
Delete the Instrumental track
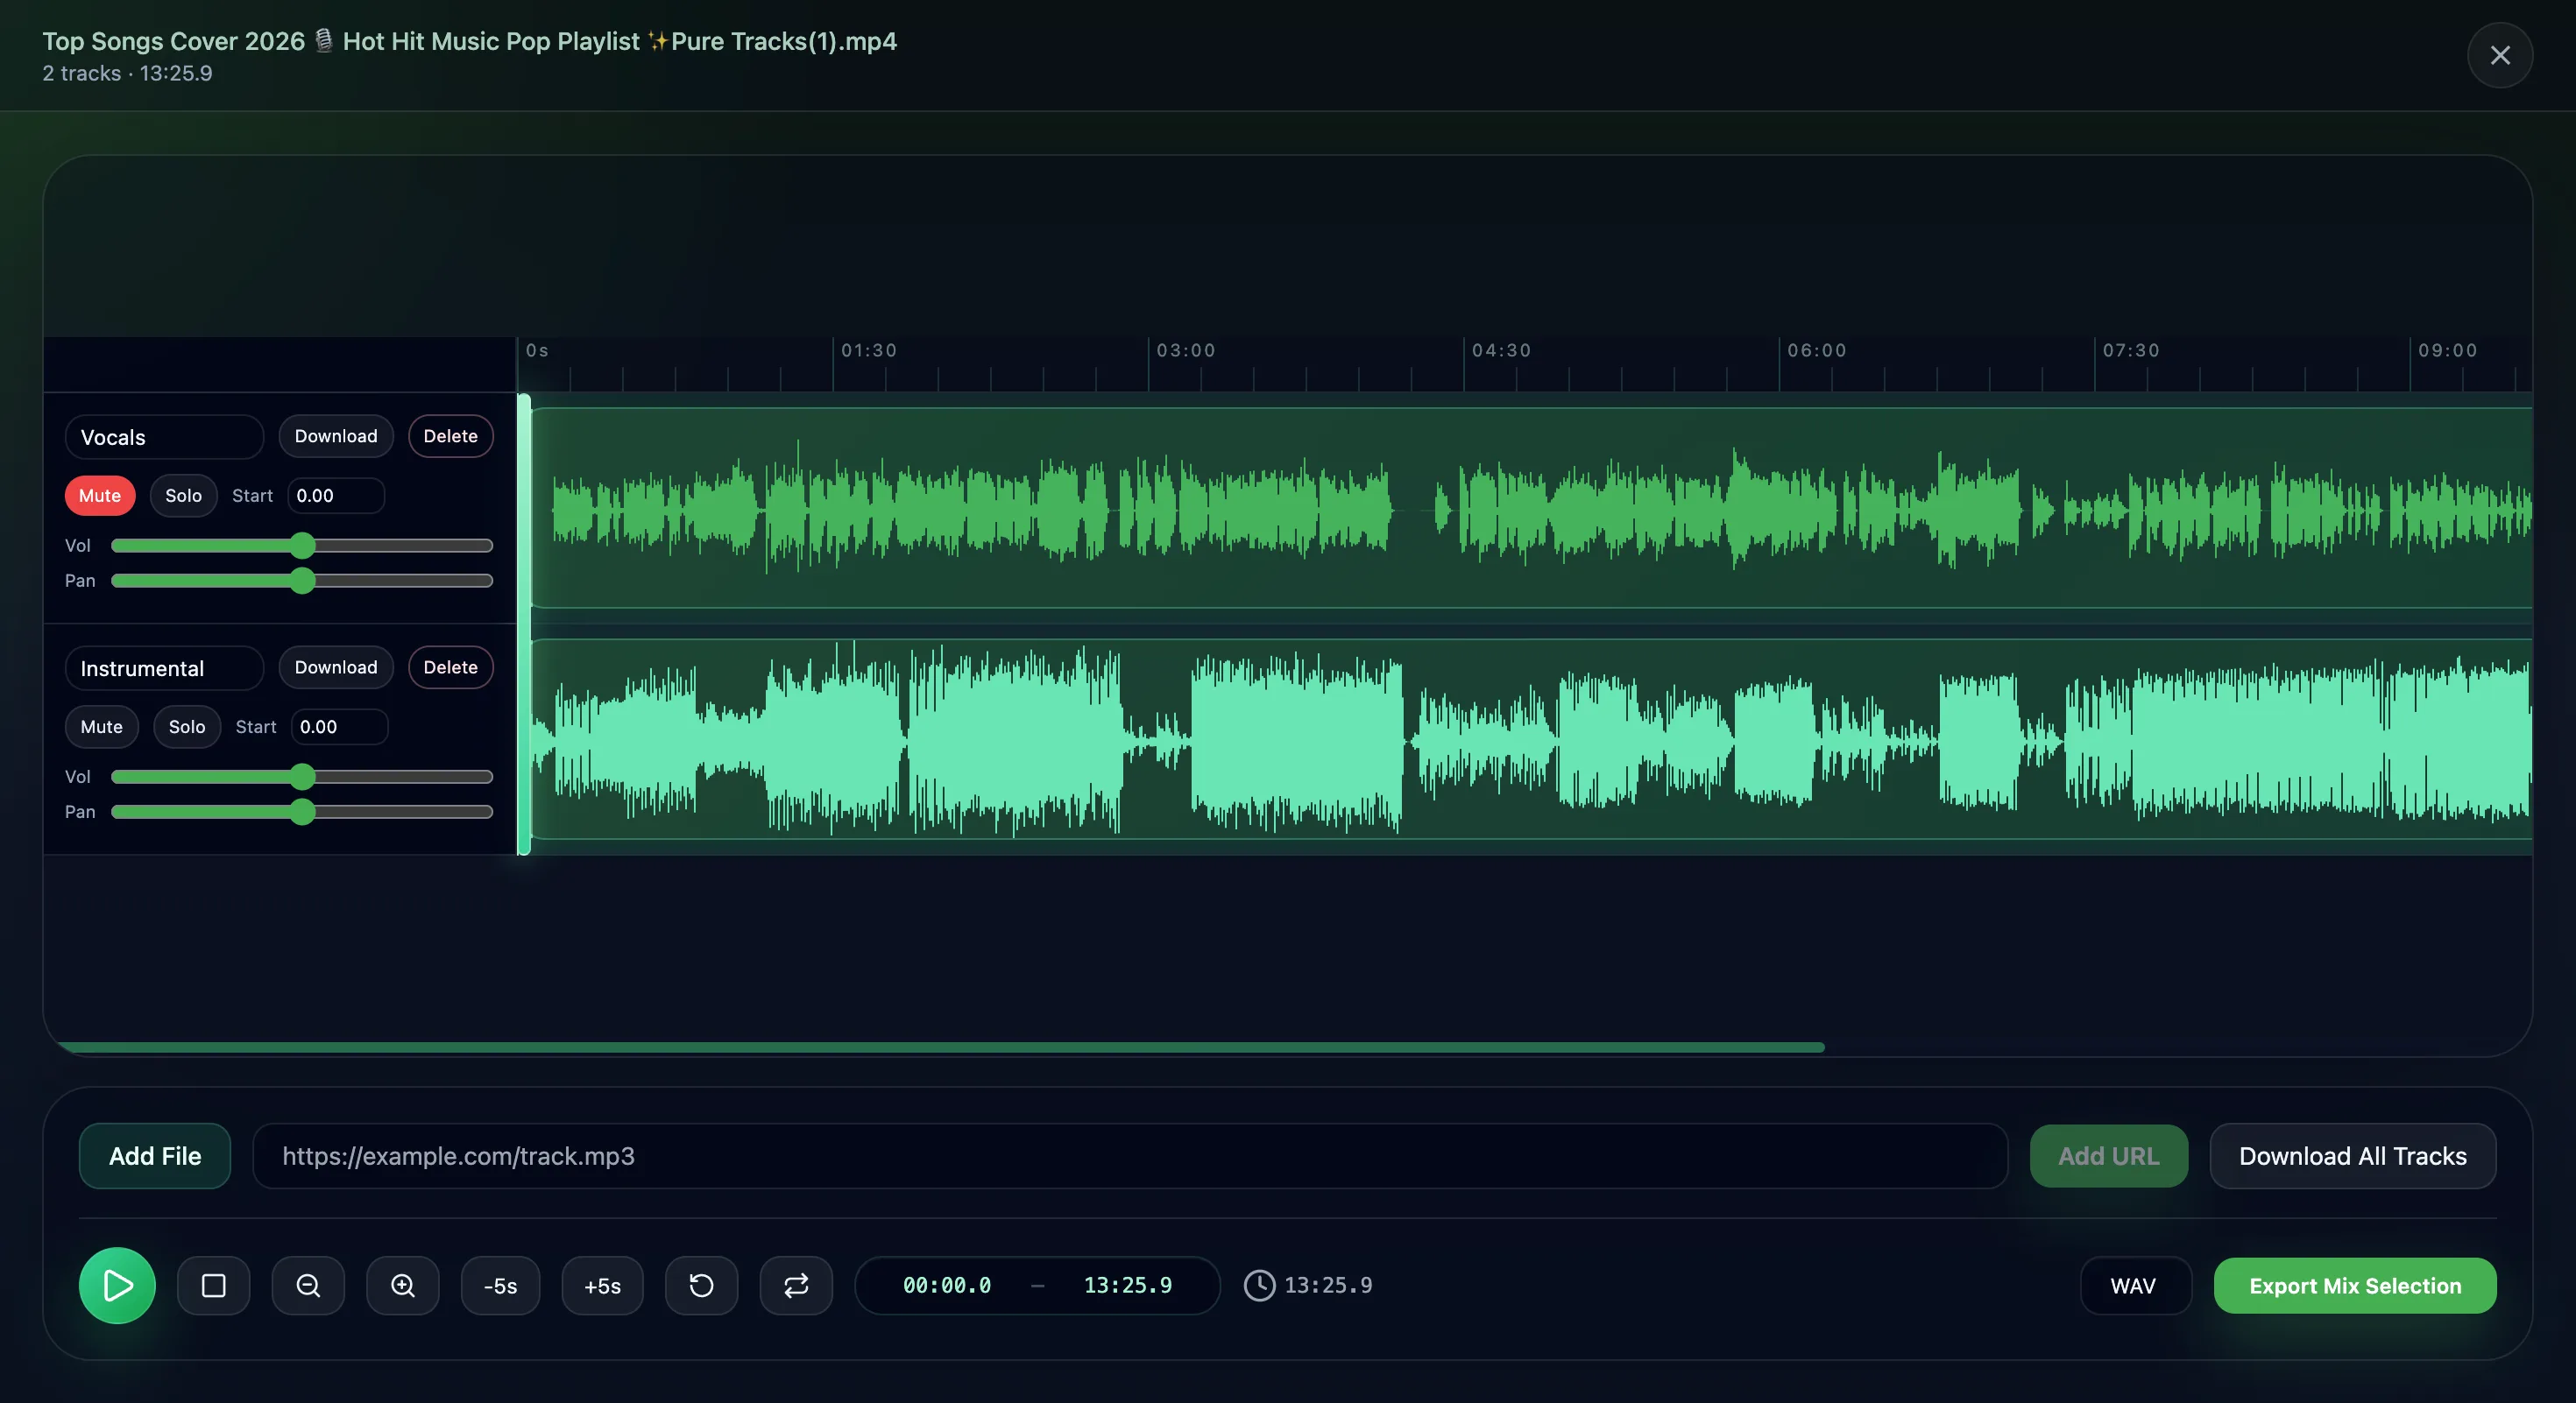[x=450, y=667]
